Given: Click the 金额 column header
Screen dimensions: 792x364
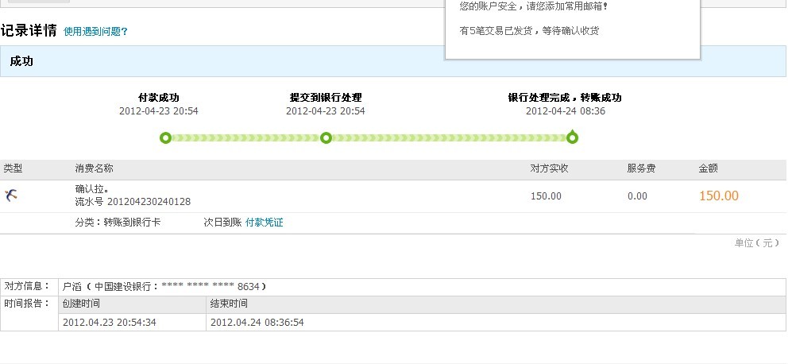Looking at the screenshot, I should (x=708, y=168).
